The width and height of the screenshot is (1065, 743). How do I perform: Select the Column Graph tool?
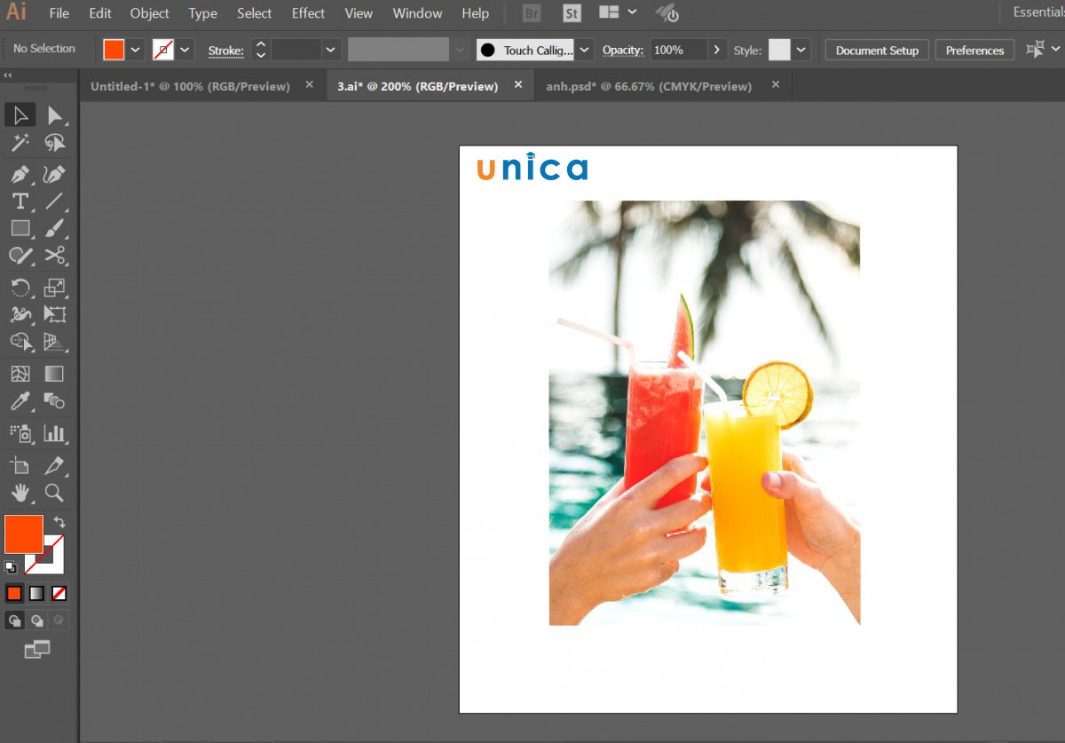[x=55, y=433]
